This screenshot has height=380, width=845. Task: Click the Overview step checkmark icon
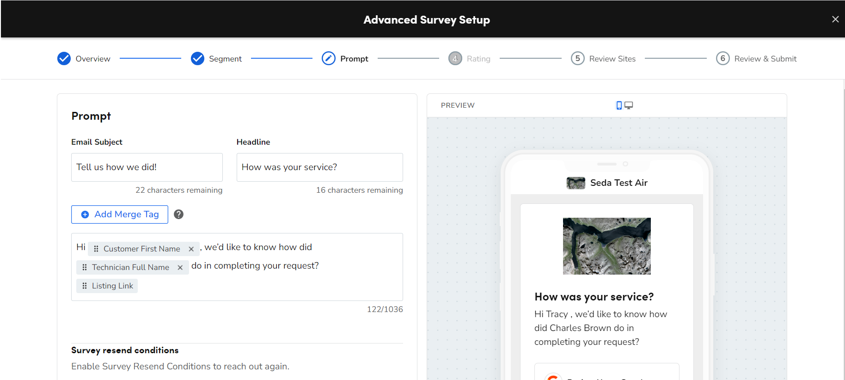click(64, 59)
